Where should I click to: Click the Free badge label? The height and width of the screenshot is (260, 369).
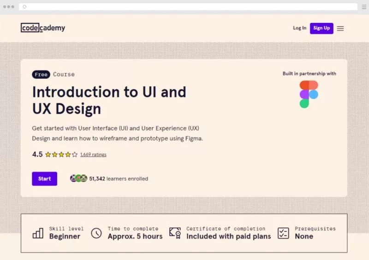(41, 75)
